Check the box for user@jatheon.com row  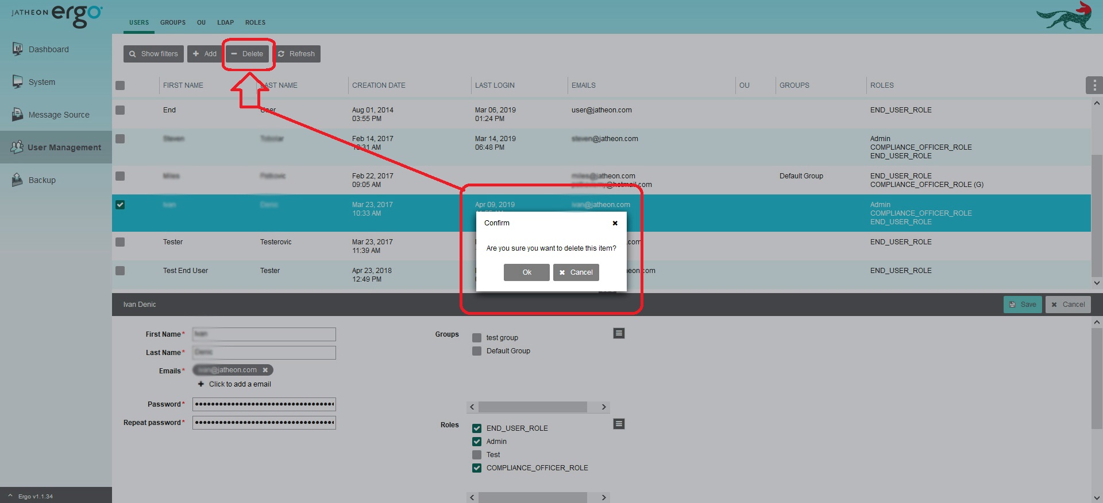tap(120, 110)
